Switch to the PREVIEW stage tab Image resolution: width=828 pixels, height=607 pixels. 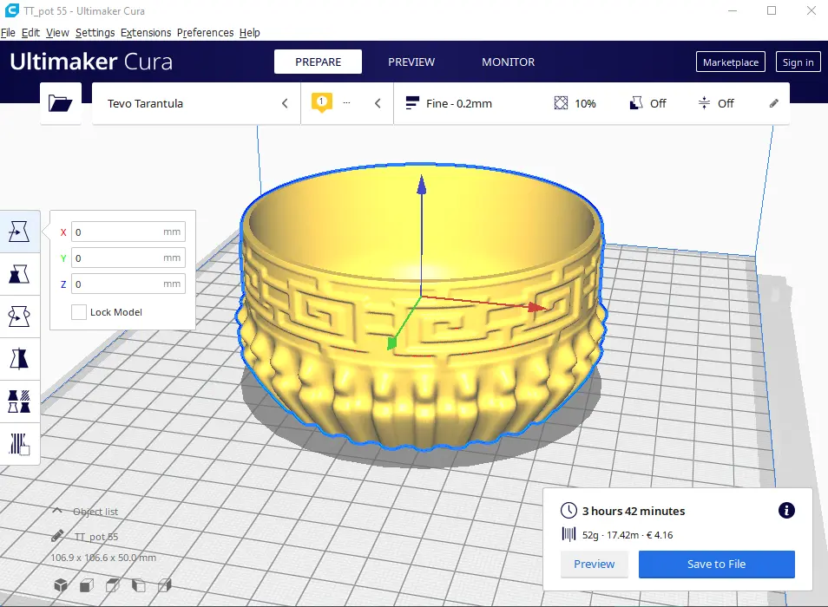point(411,62)
